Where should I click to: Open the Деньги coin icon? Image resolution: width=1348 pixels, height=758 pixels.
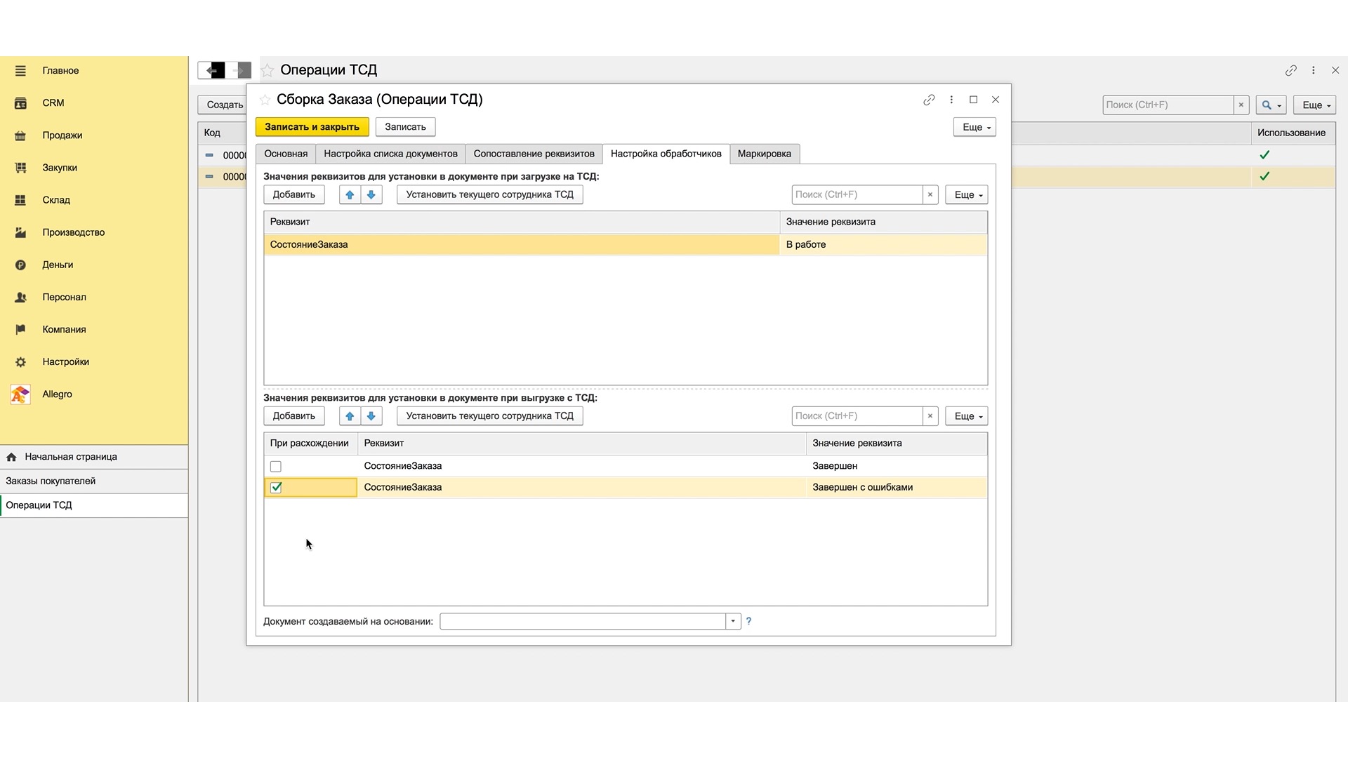point(20,265)
